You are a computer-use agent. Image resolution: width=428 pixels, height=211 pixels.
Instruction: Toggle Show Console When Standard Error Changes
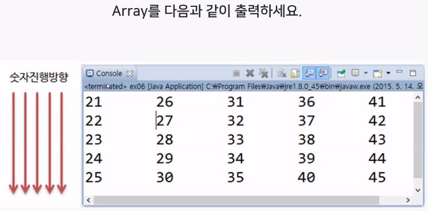pyautogui.click(x=323, y=73)
